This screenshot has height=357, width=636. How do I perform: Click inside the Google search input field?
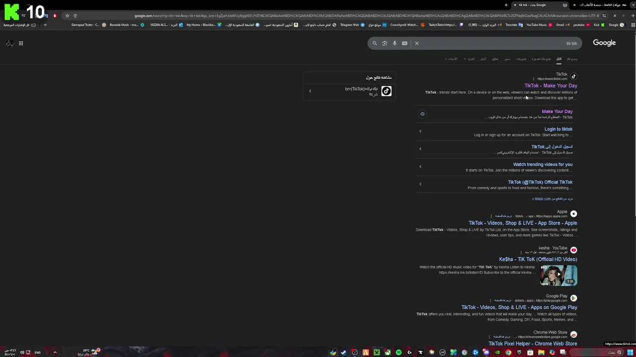(499, 43)
